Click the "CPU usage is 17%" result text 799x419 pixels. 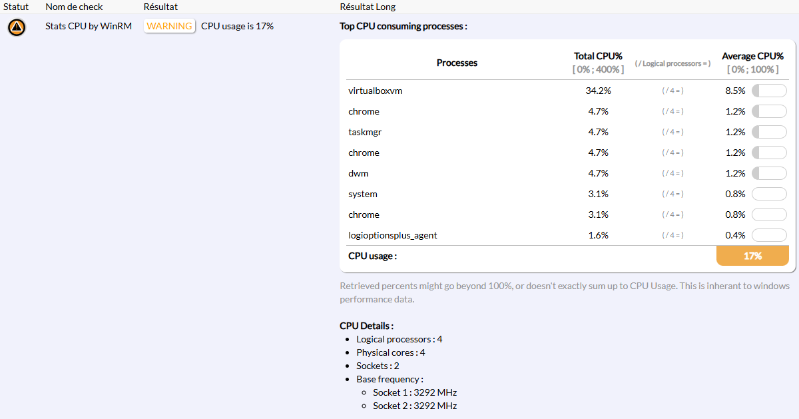click(x=237, y=26)
